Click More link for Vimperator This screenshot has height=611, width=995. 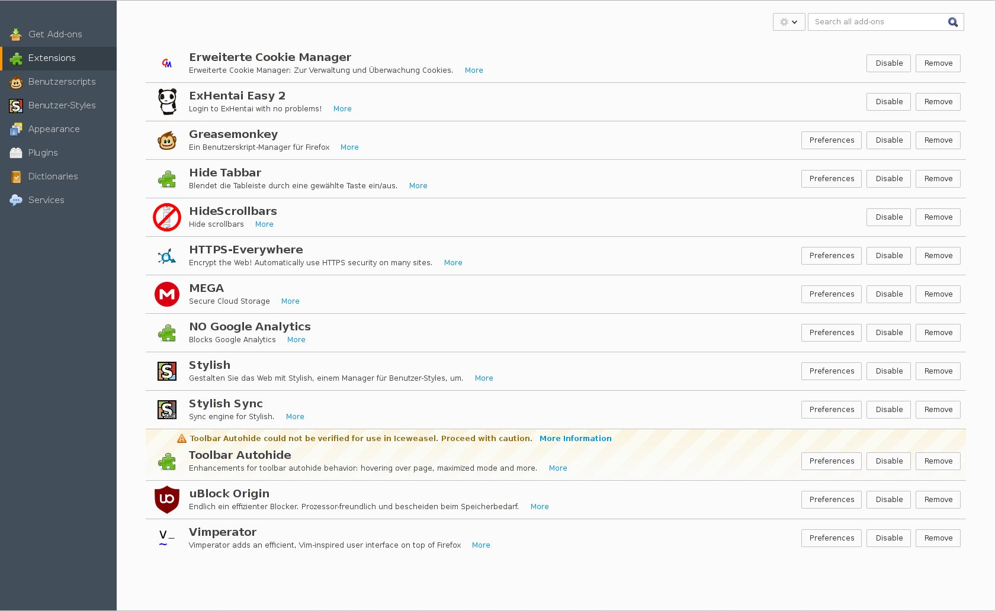[481, 545]
